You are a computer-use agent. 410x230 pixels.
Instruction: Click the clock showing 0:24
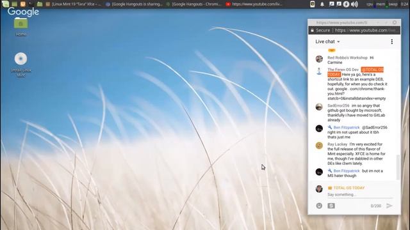click(x=404, y=4)
